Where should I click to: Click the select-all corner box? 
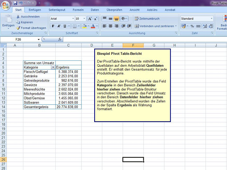3,45
